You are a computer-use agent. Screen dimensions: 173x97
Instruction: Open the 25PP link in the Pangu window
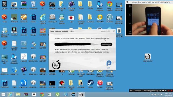[109, 65]
